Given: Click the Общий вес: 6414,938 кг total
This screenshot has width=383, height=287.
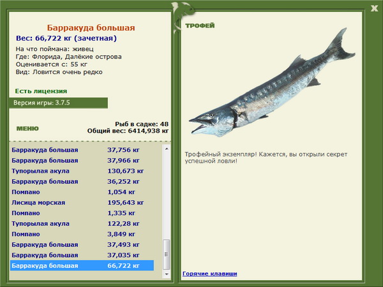Looking at the screenshot, I should click(128, 131).
